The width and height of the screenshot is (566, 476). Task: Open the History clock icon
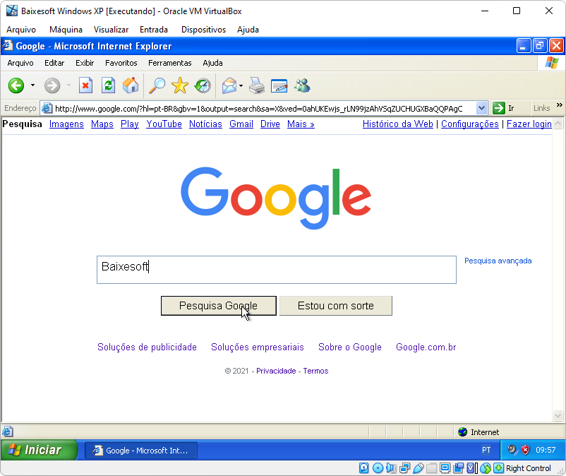pyautogui.click(x=203, y=86)
